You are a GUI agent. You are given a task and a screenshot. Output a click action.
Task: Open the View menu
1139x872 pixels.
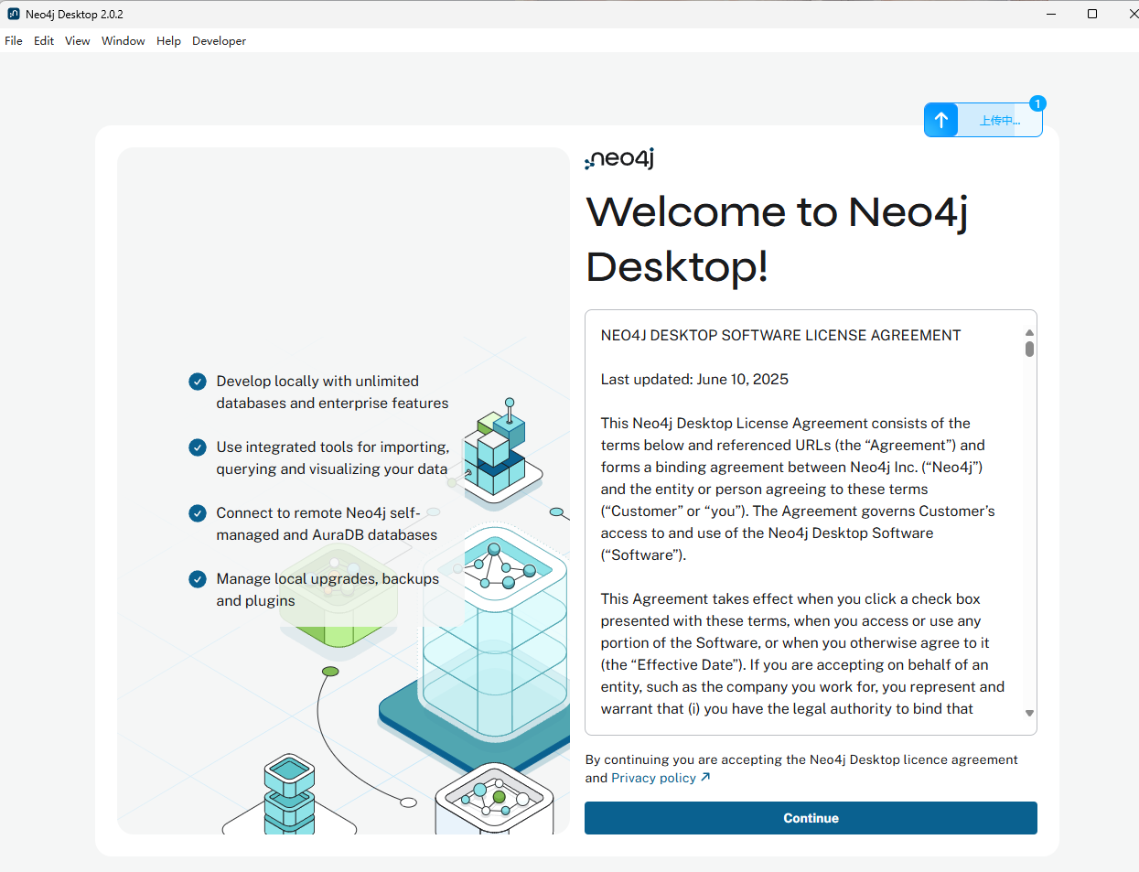(78, 41)
